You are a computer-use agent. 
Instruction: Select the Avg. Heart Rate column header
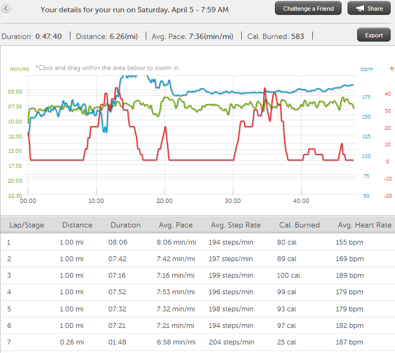[365, 225]
